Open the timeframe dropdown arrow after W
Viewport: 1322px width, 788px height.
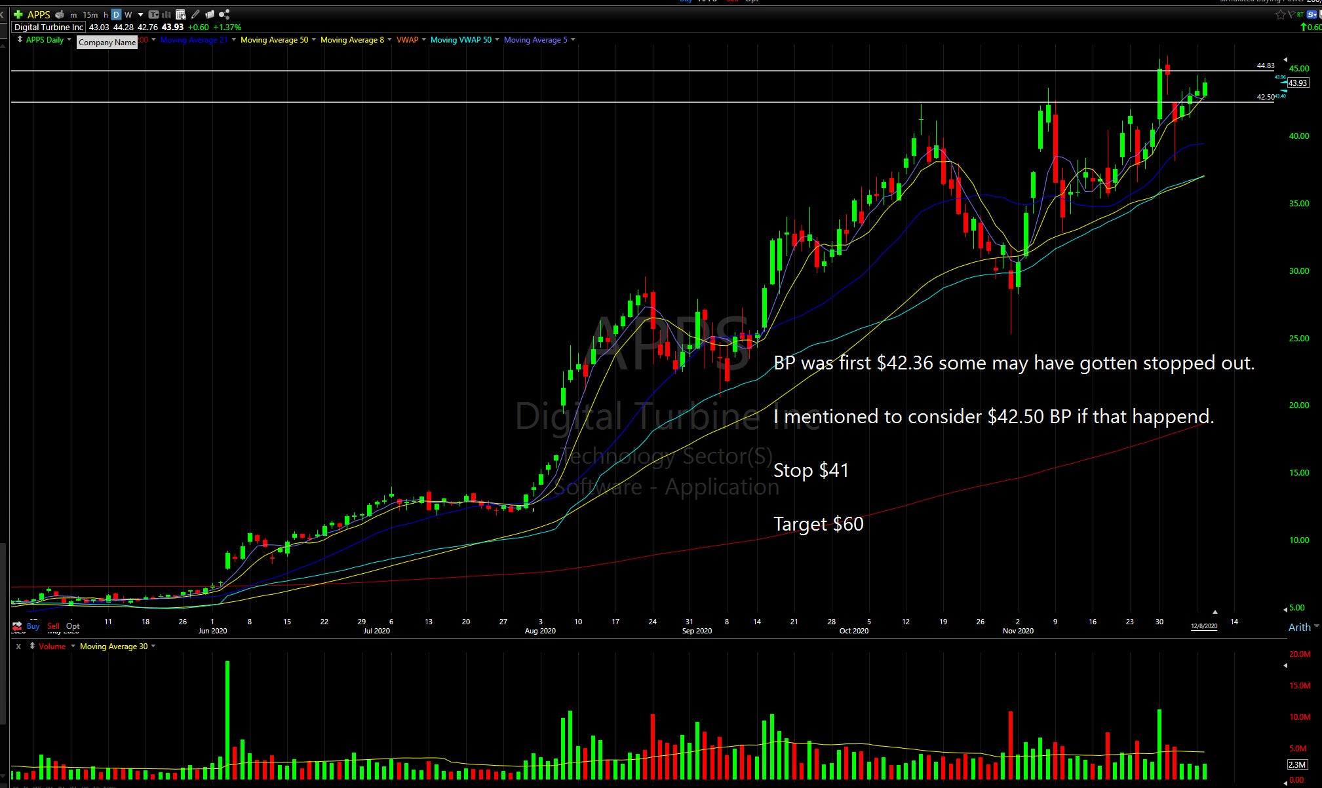pyautogui.click(x=140, y=14)
